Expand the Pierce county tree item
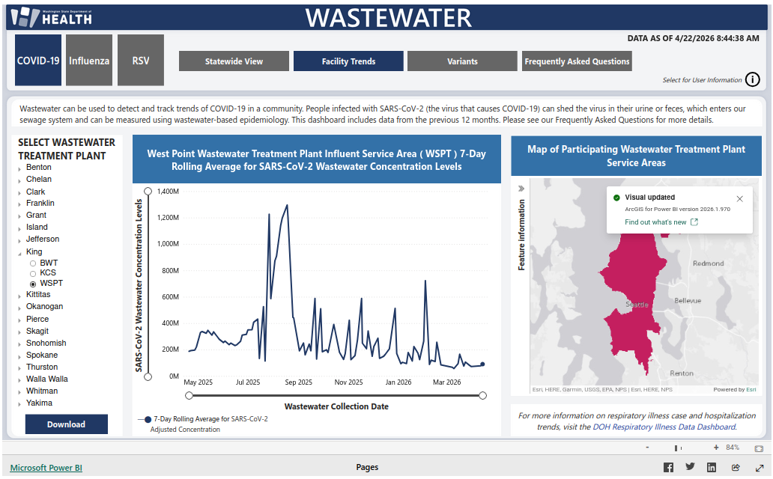The height and width of the screenshot is (479, 773). point(20,320)
